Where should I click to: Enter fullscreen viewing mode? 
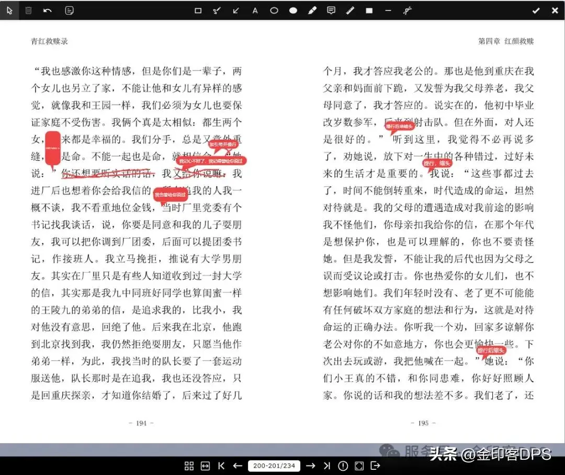pos(359,466)
